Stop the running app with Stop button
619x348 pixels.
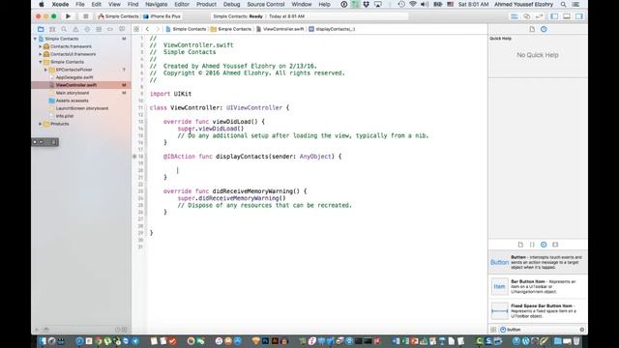85,16
